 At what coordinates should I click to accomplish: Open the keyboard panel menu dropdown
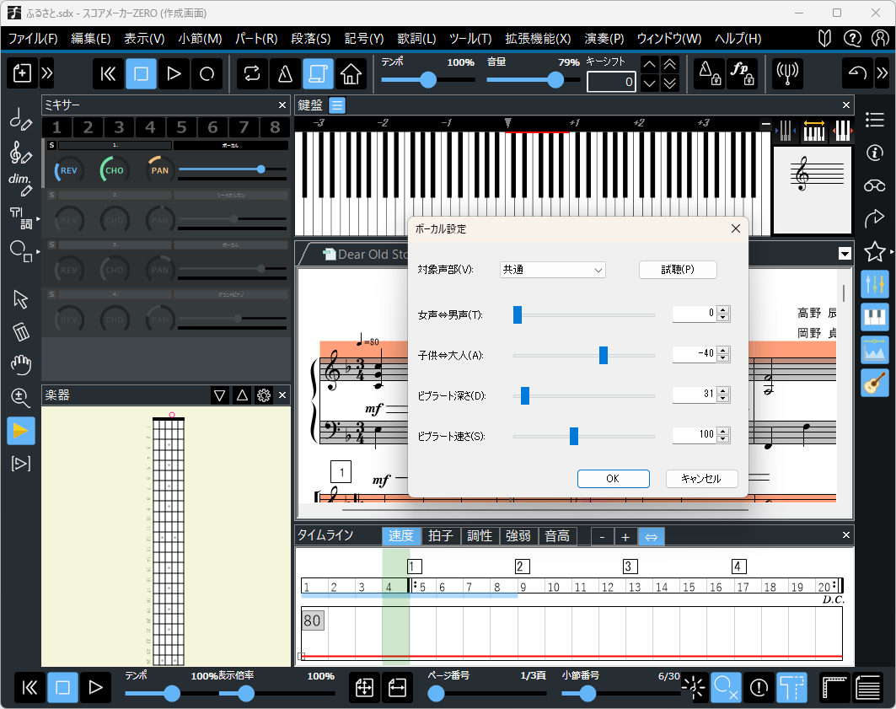[337, 105]
